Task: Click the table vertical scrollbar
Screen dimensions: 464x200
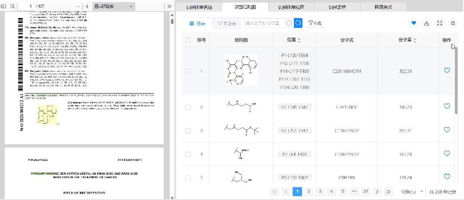Action: [x=456, y=80]
